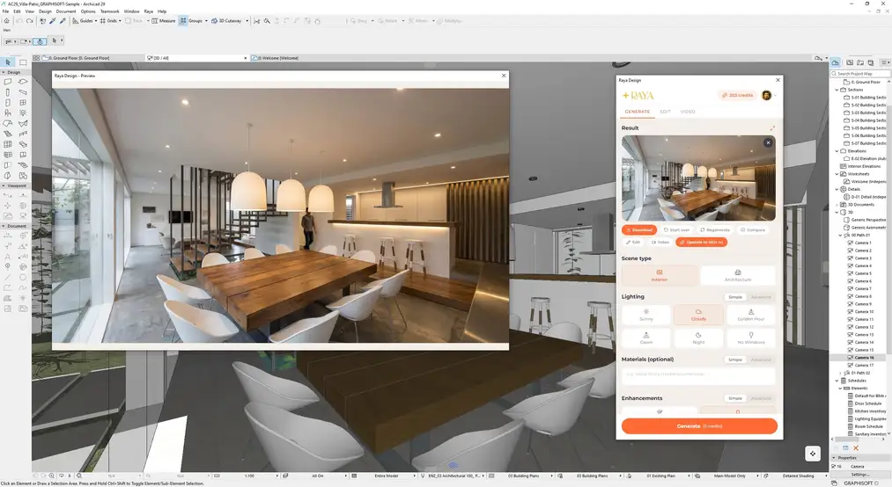This screenshot has width=892, height=487.
Task: Open the Groups dropdown arrow
Action: point(206,20)
